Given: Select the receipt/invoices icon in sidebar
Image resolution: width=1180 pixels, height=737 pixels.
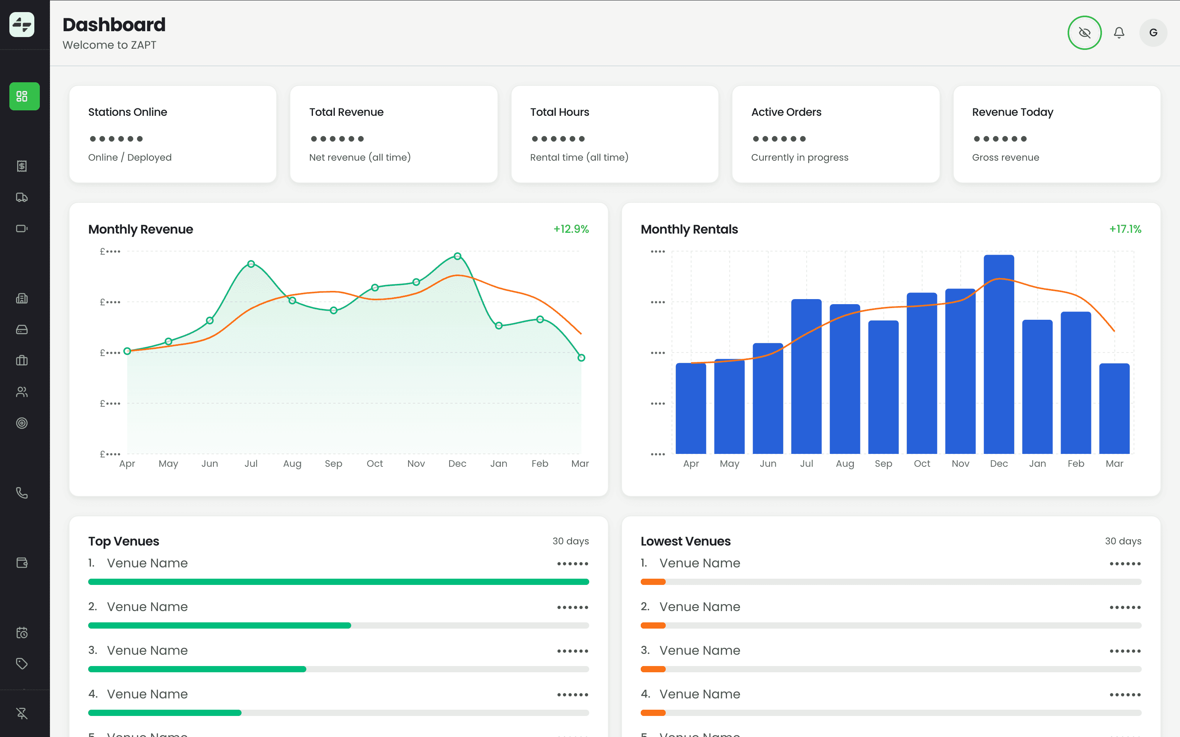Looking at the screenshot, I should pos(22,166).
